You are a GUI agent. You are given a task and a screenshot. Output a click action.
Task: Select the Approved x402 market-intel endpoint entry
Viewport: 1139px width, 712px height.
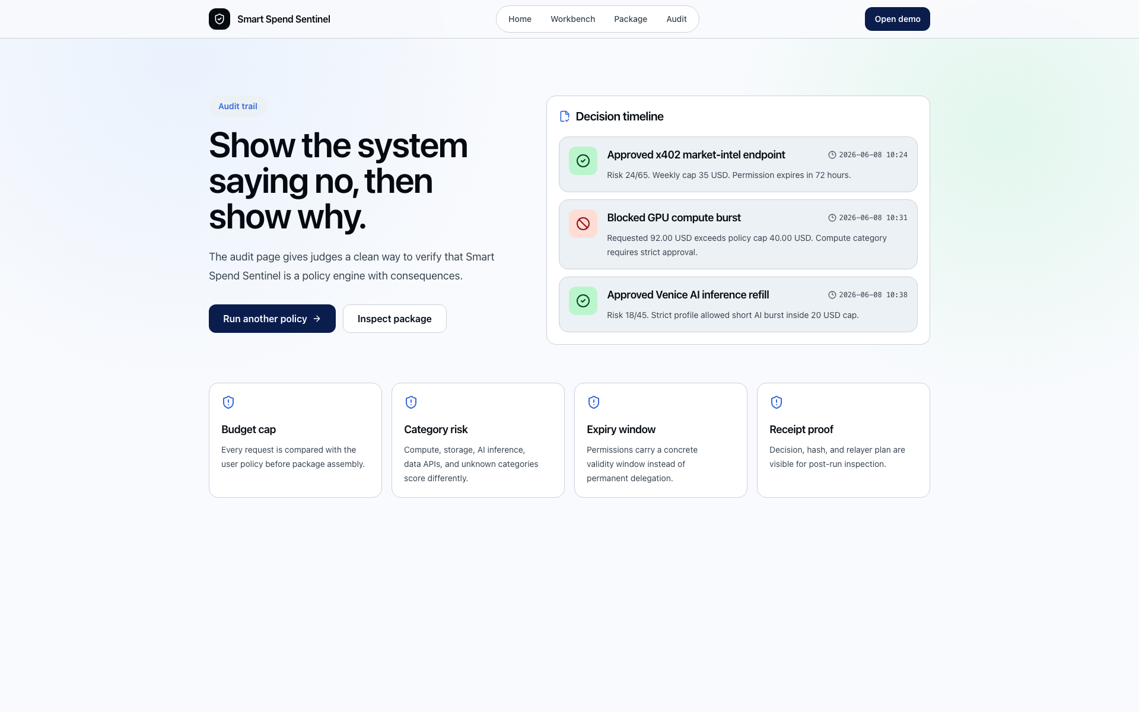[x=738, y=164]
